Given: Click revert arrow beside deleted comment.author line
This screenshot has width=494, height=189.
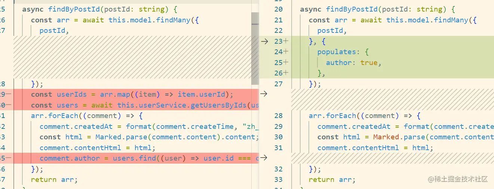Looking at the screenshot, I should [x=264, y=158].
